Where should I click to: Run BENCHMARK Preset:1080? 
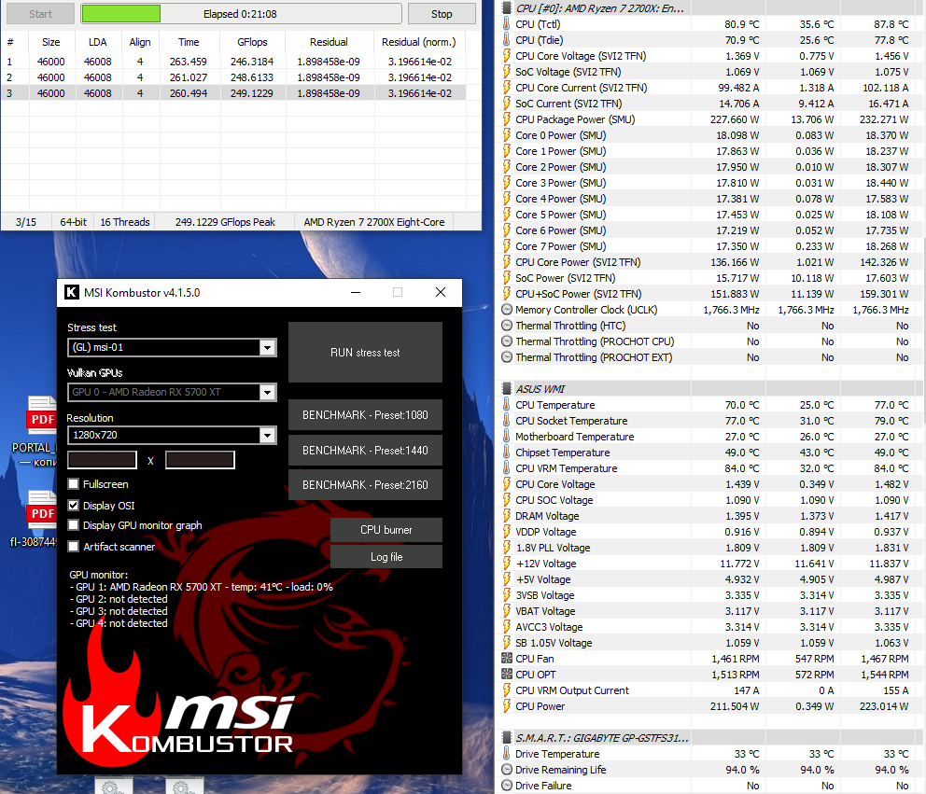click(x=365, y=415)
